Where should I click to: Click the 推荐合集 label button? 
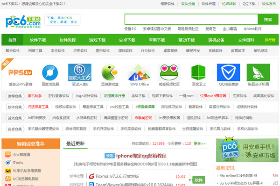click(x=15, y=96)
